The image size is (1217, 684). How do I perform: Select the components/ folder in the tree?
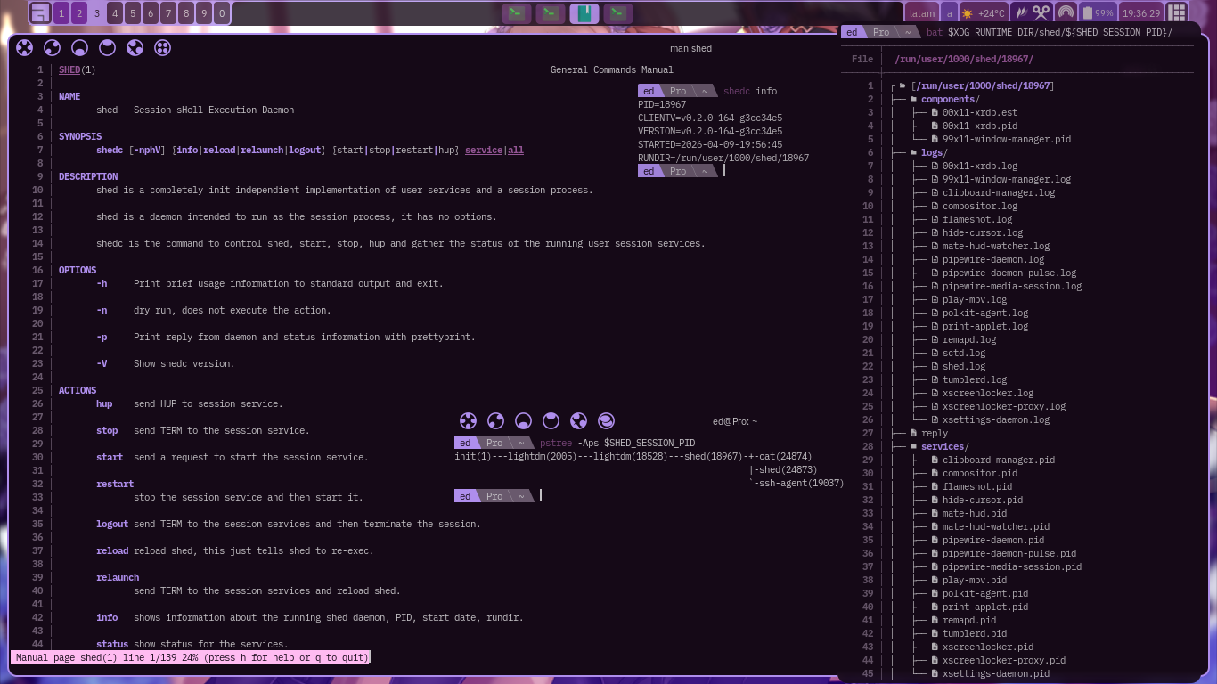pyautogui.click(x=951, y=99)
